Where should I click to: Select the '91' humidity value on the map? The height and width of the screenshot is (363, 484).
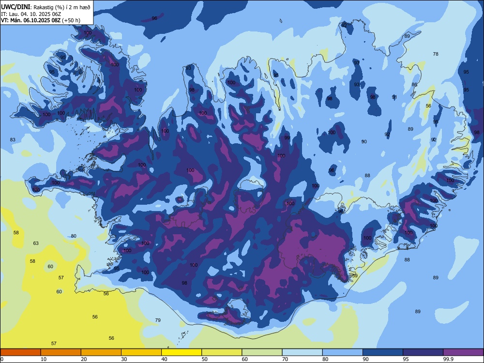[394, 97]
